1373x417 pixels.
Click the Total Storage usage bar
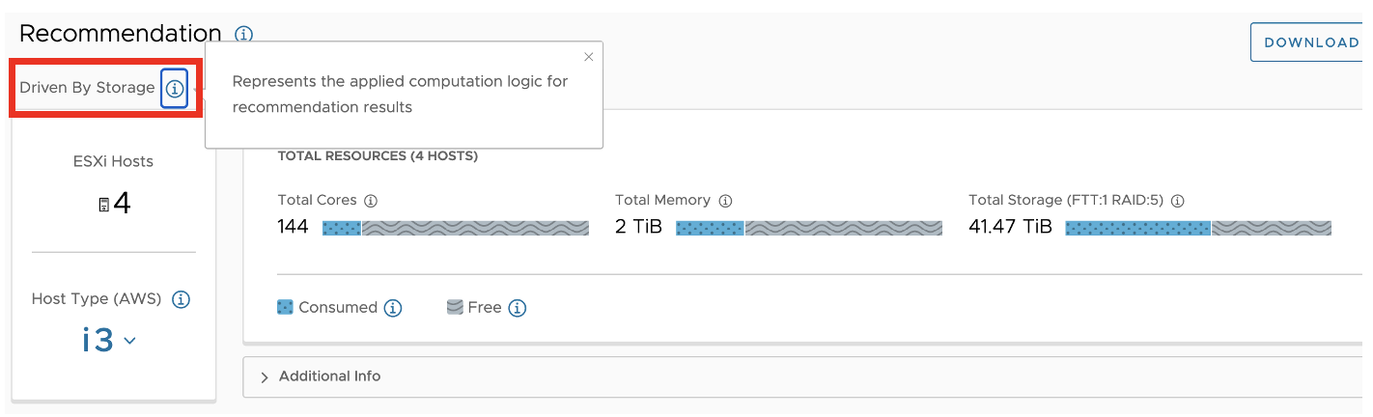pos(1197,228)
